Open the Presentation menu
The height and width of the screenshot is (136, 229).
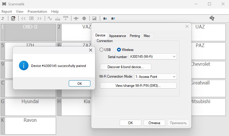point(37,12)
